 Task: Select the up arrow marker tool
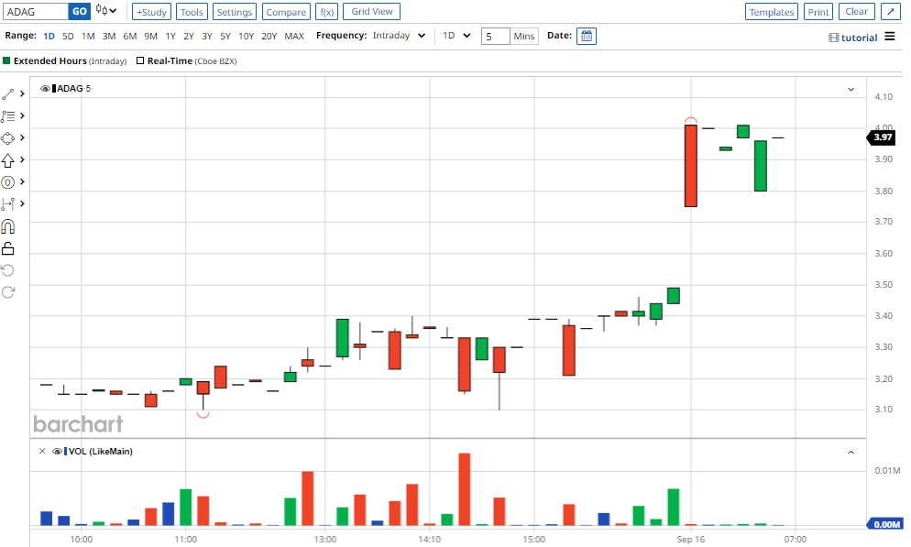click(x=8, y=160)
